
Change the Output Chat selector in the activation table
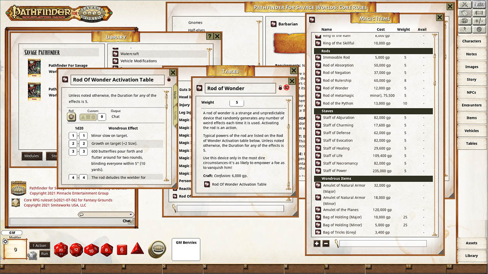click(x=116, y=116)
